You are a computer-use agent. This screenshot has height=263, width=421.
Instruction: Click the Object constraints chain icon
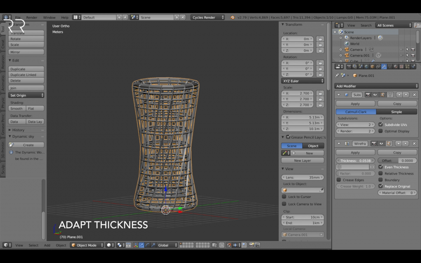[378, 67]
